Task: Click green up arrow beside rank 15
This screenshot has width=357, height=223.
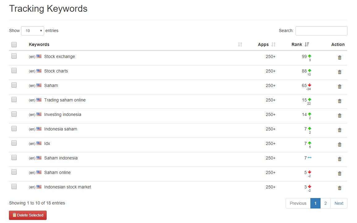Action: [310, 100]
